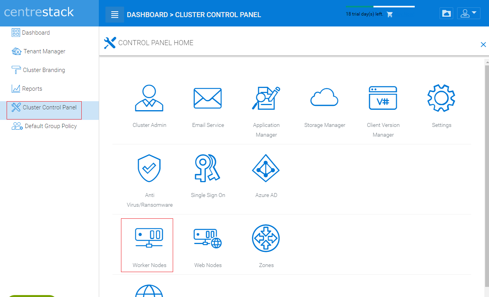Click the Dashboard sidebar icon

pos(16,33)
